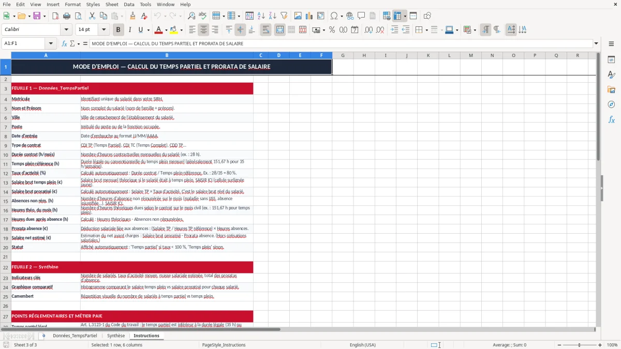Image resolution: width=621 pixels, height=349 pixels.
Task: Click the Insert Comment icon
Action: pos(361,16)
